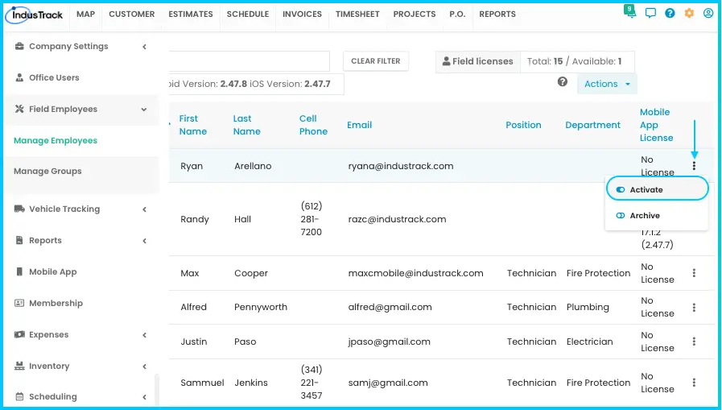Open Manage Groups in sidebar
This screenshot has height=410, width=722.
pos(47,171)
